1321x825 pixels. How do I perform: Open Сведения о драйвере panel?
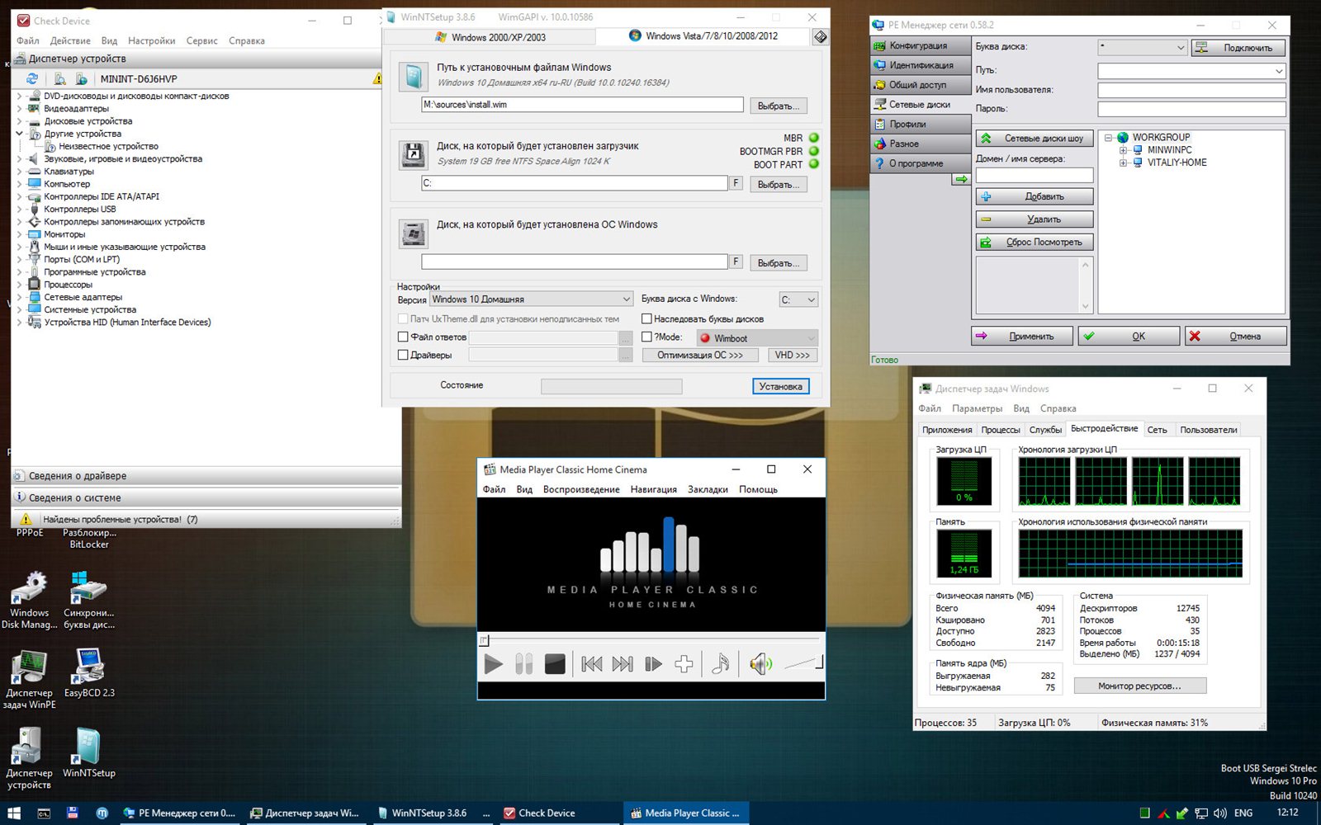(206, 476)
